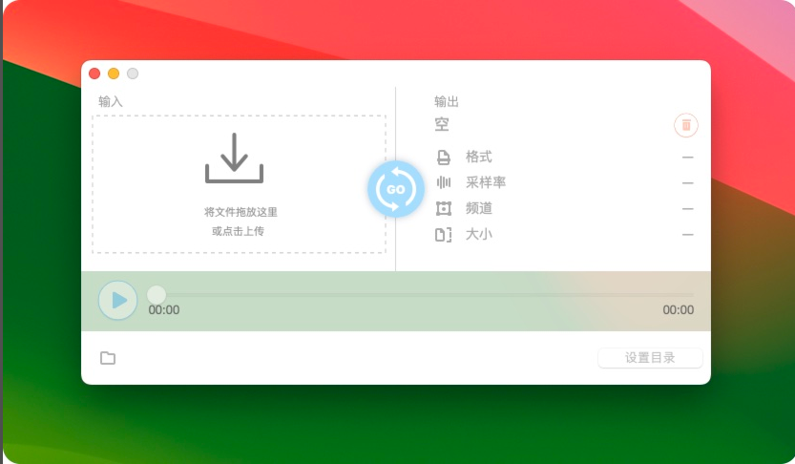
Task: Open the 格式 format value dash
Action: tap(687, 158)
